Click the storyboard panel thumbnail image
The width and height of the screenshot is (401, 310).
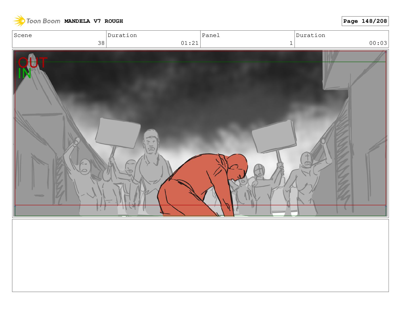(x=200, y=133)
